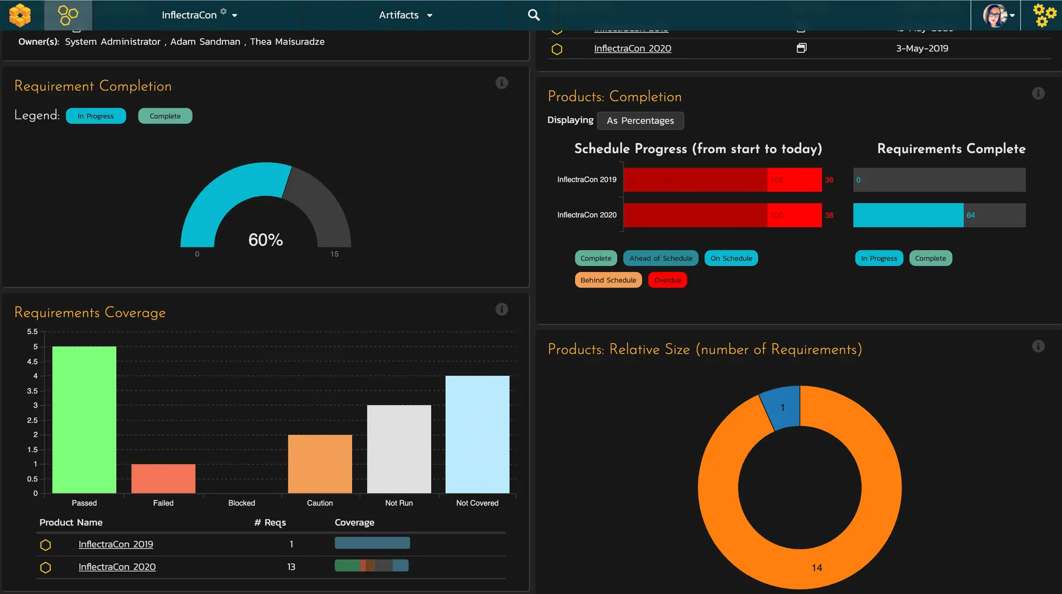Open the program workspace honeycomb icon
The width and height of the screenshot is (1062, 594).
tap(68, 15)
